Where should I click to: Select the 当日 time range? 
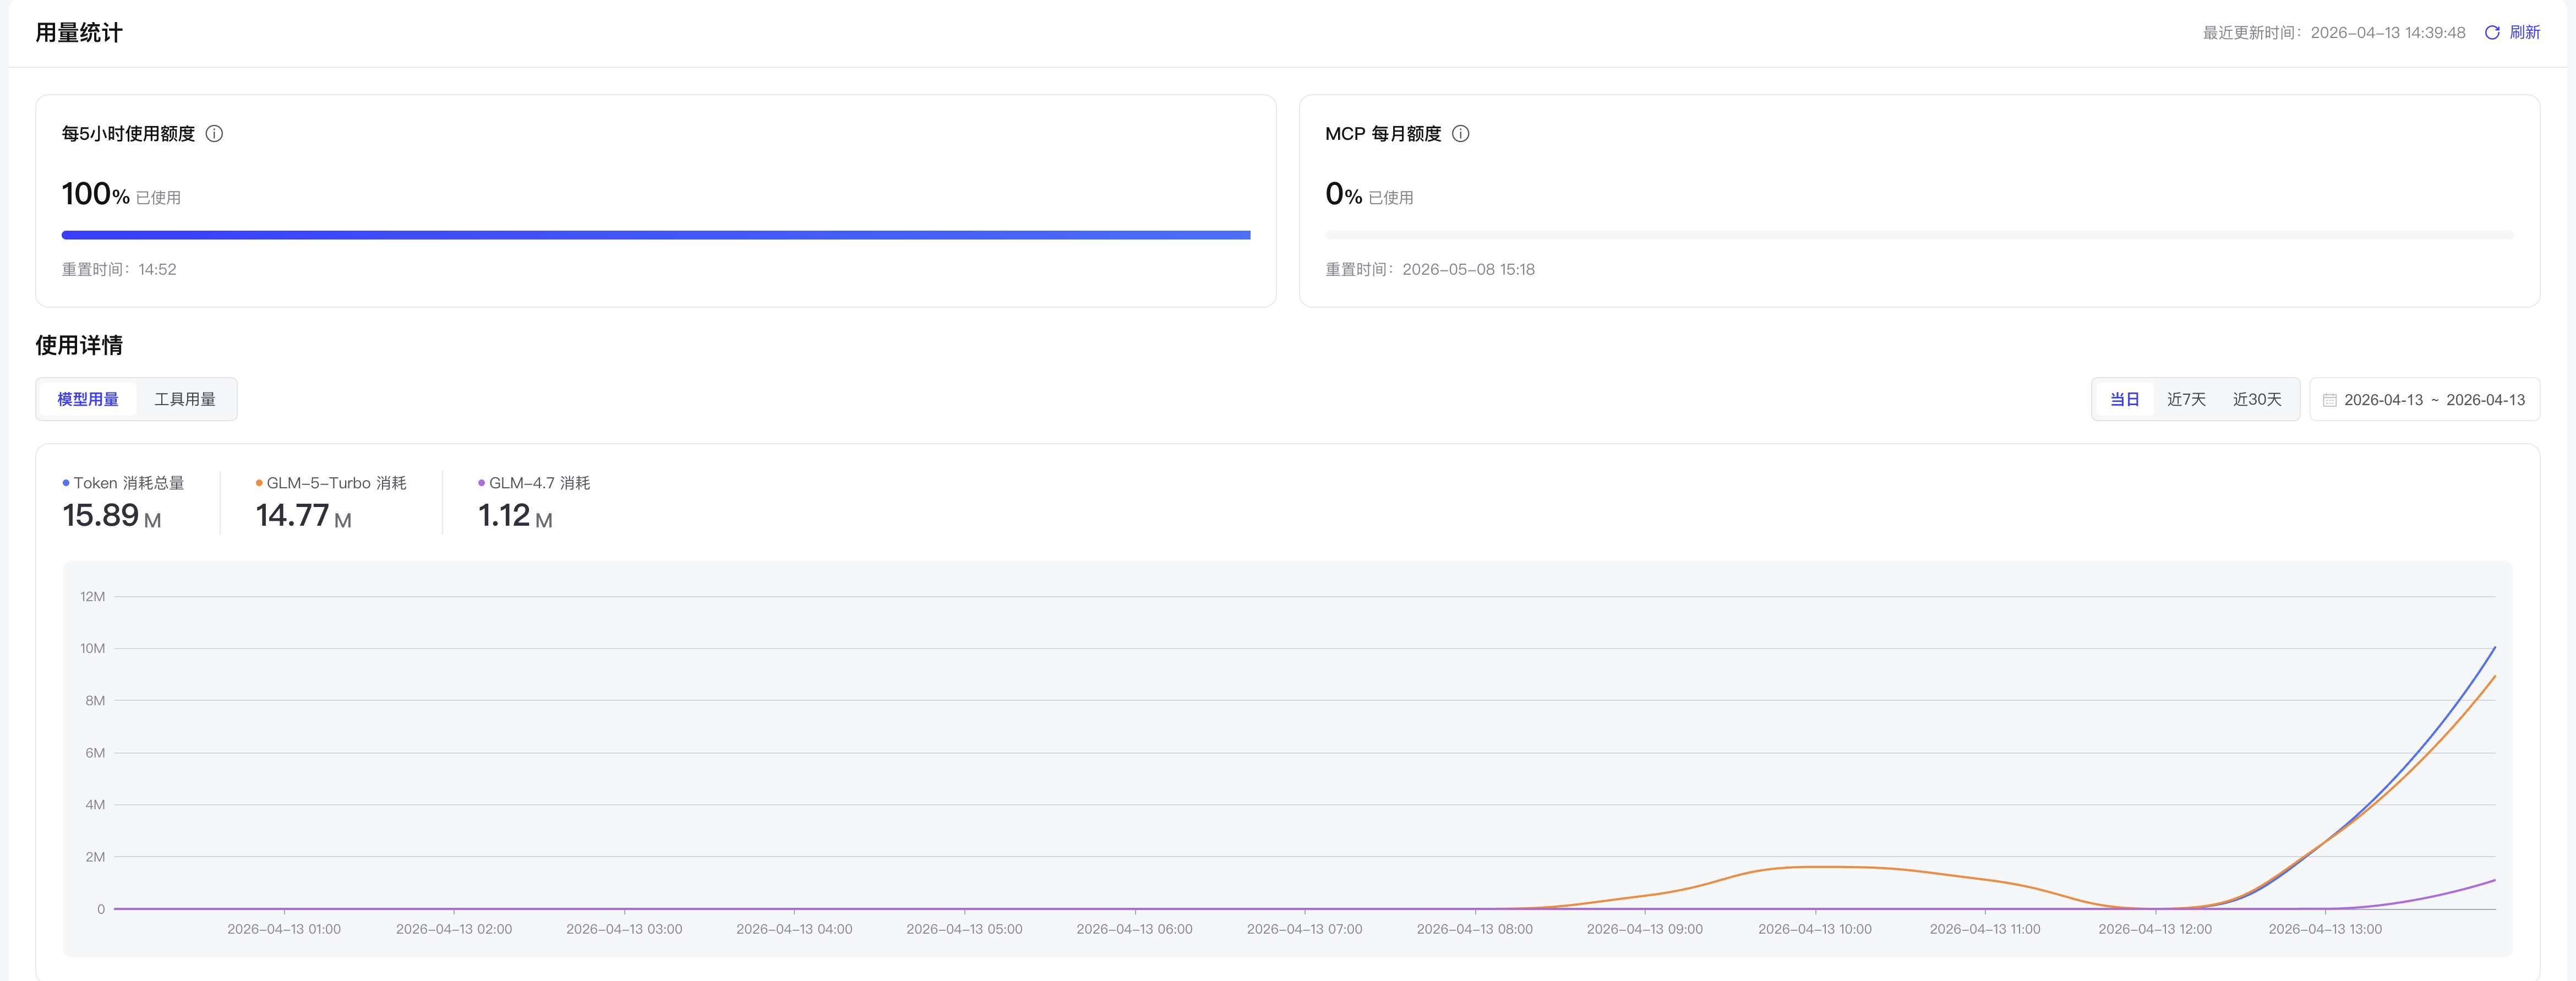coord(2124,399)
